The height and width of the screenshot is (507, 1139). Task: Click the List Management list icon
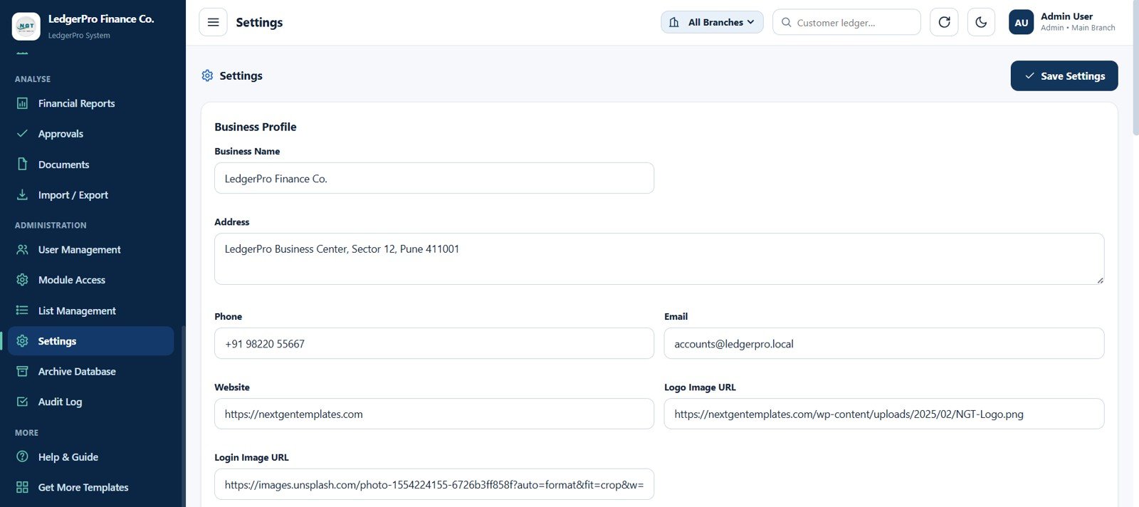click(22, 310)
